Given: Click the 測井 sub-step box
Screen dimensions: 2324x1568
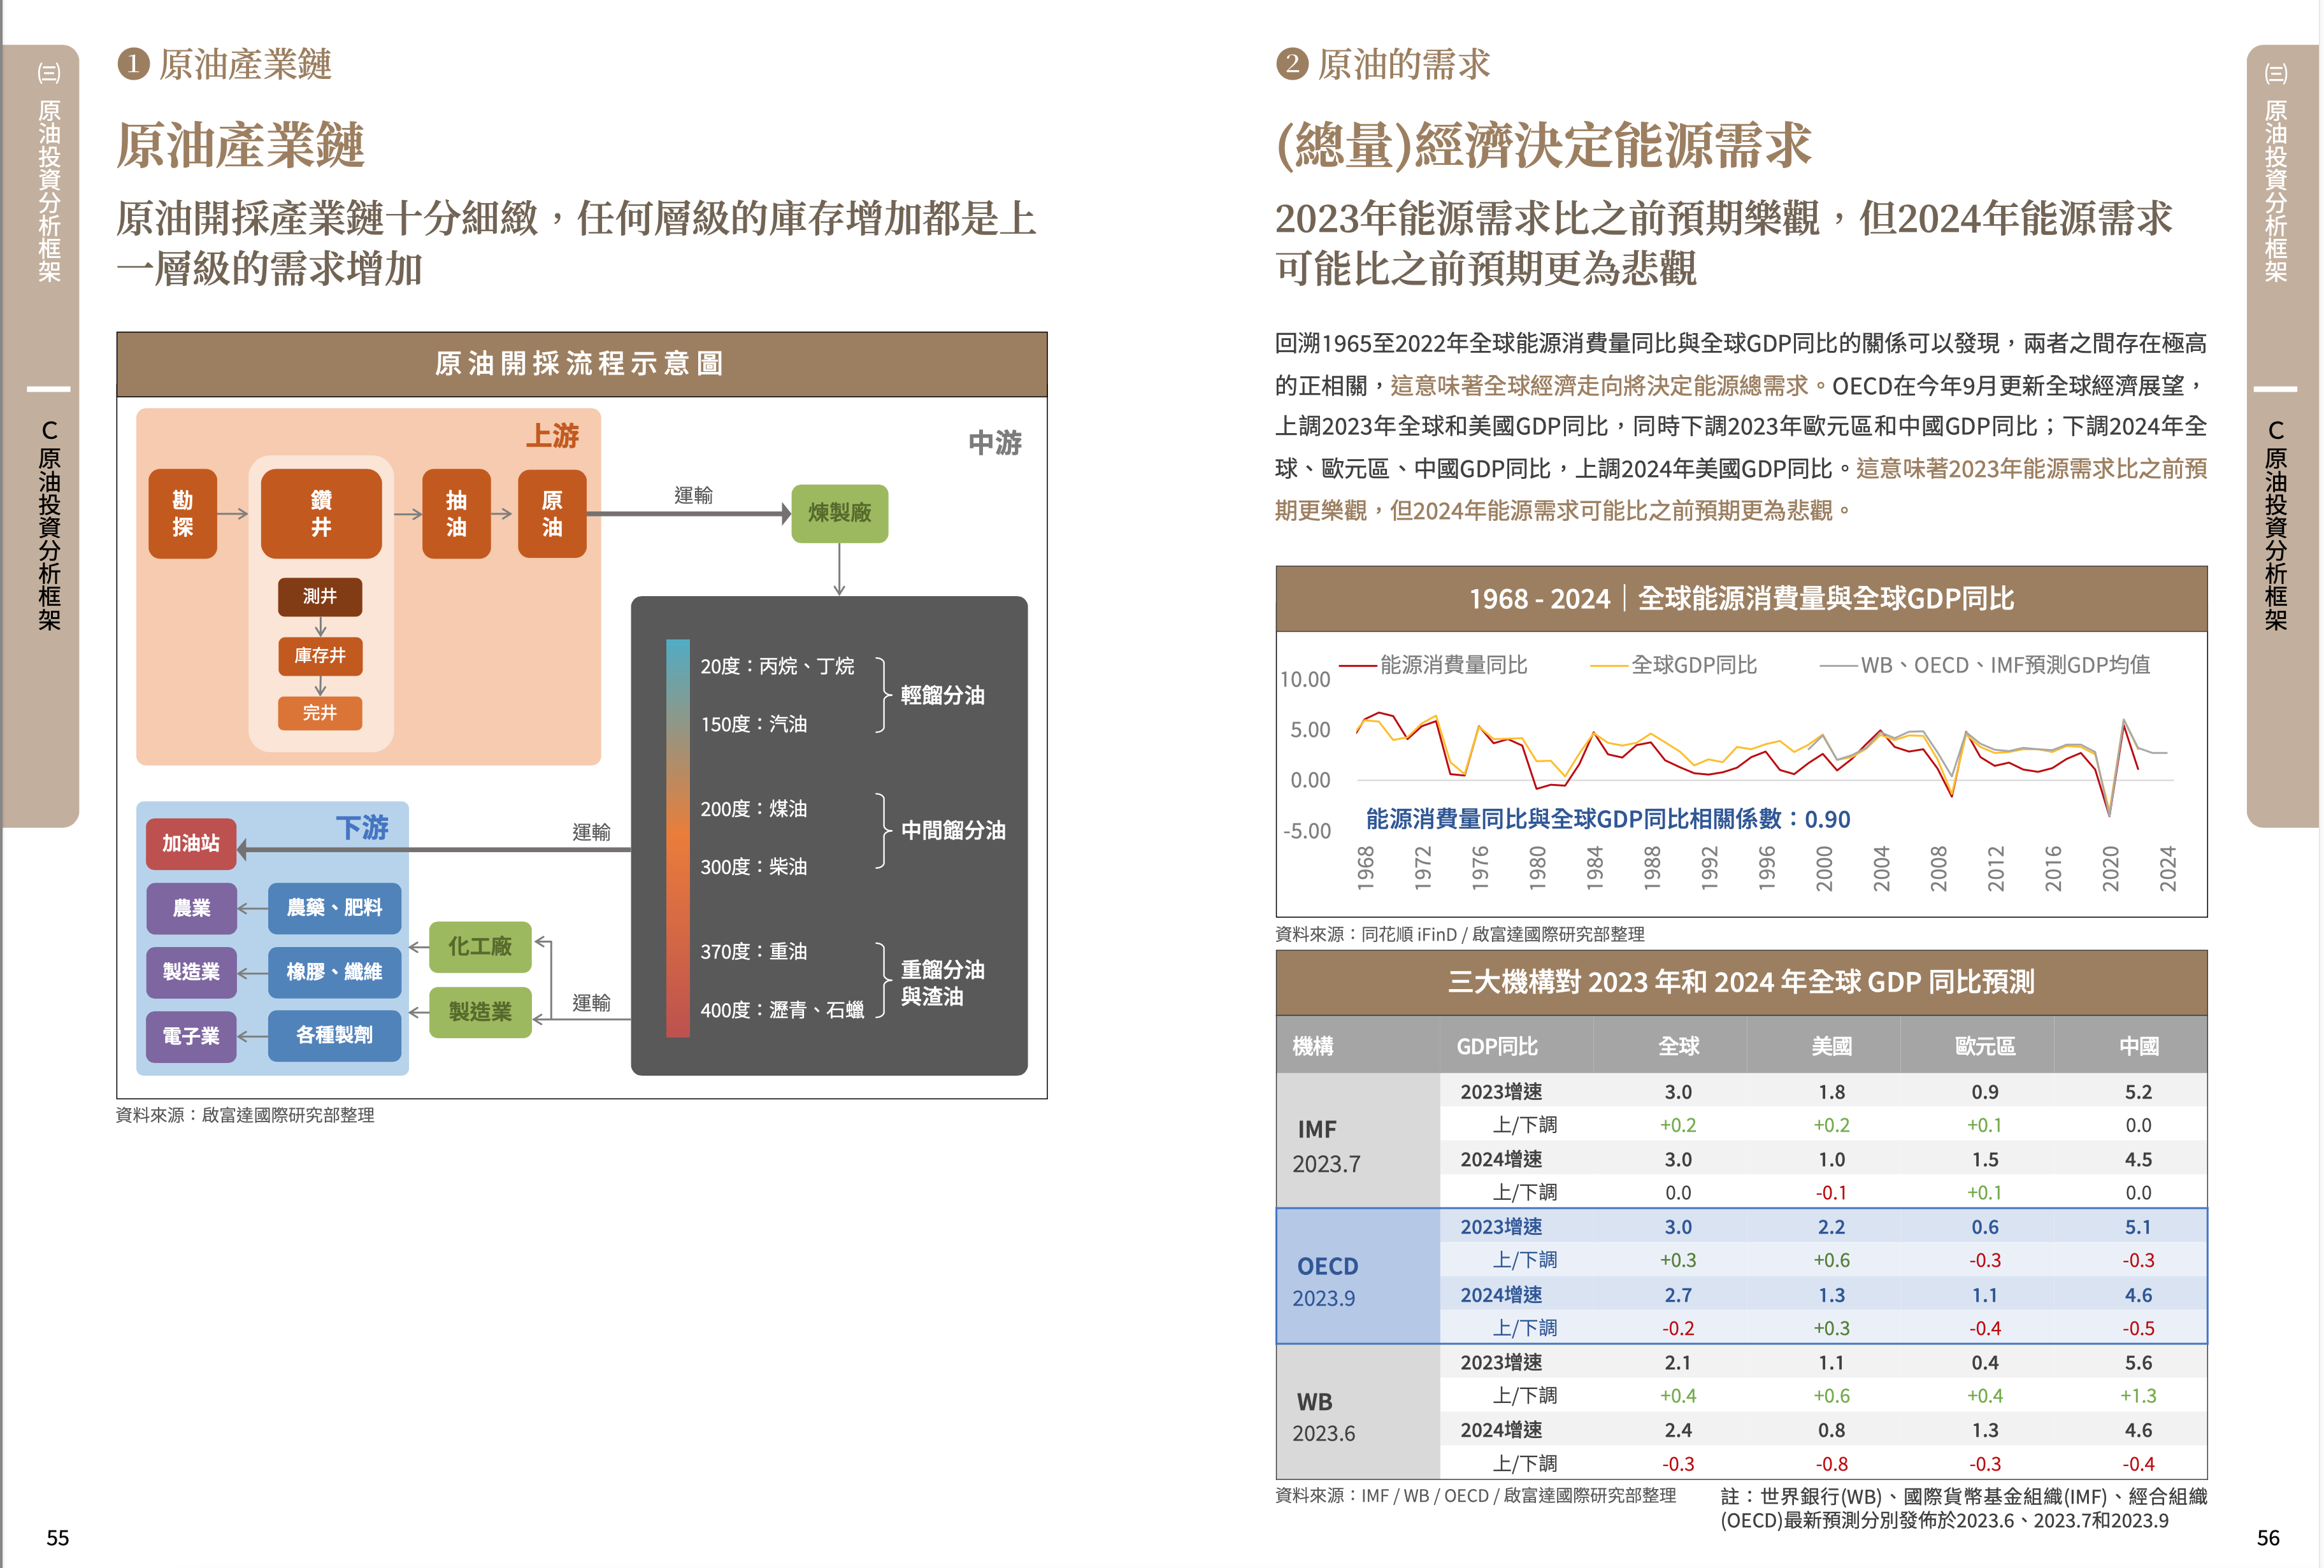Looking at the screenshot, I should (320, 596).
